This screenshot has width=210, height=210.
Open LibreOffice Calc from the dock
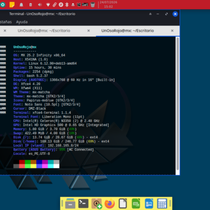tap(136, 204)
